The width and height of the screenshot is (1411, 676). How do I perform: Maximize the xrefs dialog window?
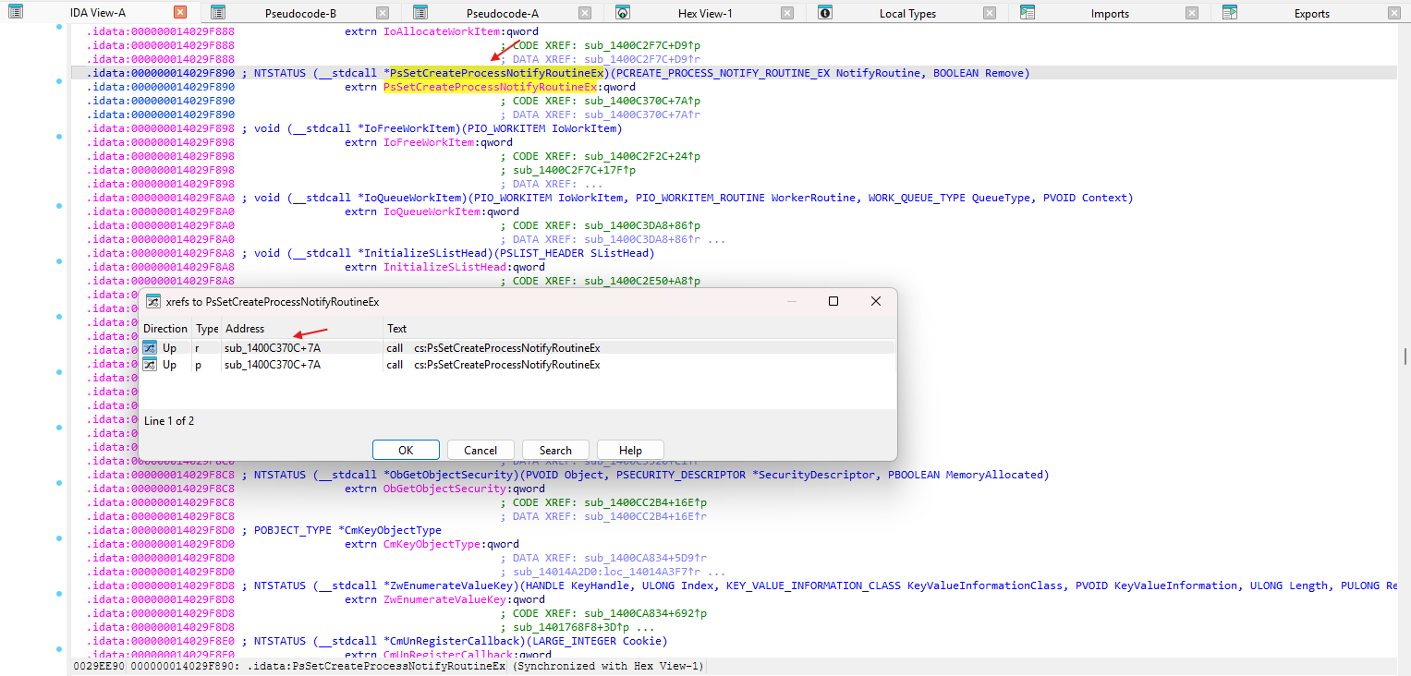tap(833, 301)
